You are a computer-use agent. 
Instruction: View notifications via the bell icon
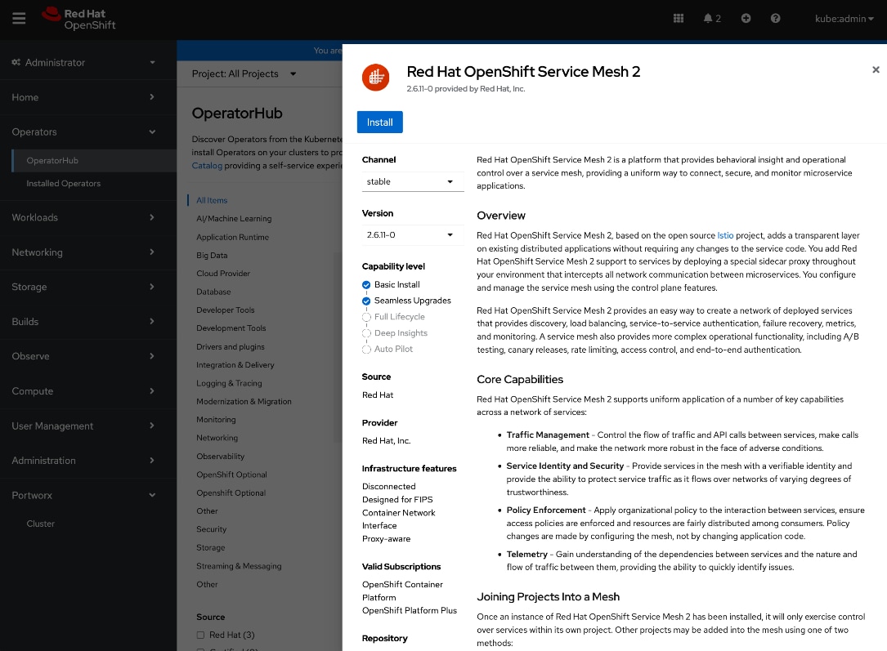point(708,18)
